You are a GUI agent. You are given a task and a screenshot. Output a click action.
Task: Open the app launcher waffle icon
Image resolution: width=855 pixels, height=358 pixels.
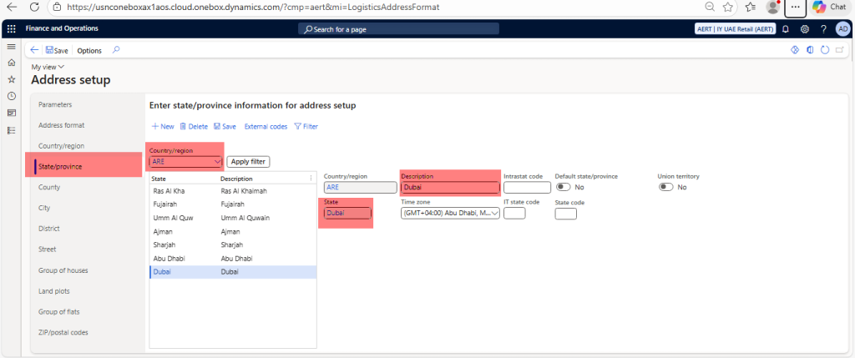click(x=11, y=28)
